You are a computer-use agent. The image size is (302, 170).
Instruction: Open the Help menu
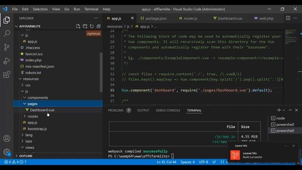(106, 9)
